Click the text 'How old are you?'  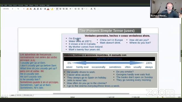139,40
